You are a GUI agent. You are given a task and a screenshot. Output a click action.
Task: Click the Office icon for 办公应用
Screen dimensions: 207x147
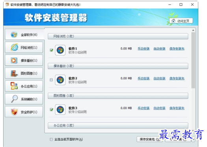14,86
